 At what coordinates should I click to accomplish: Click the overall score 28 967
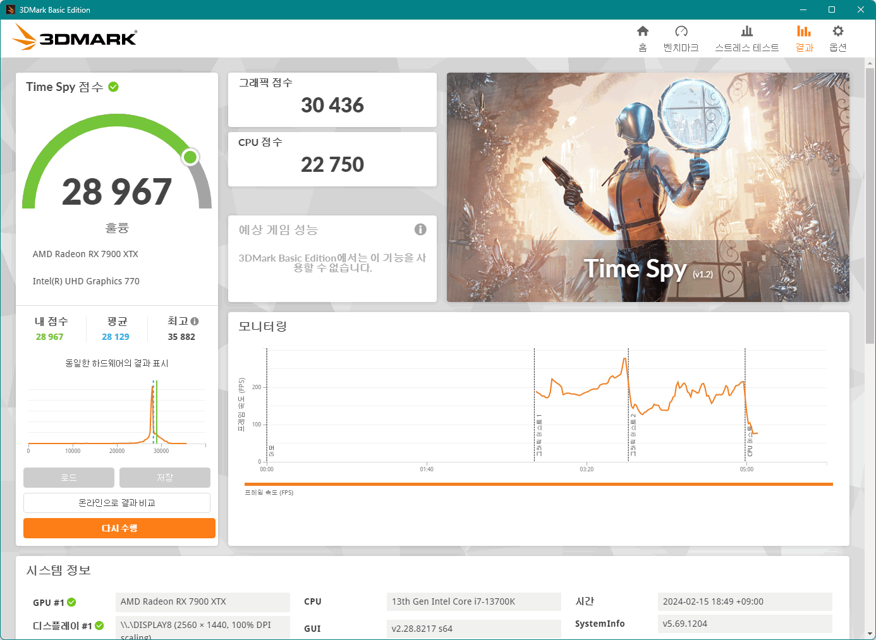click(117, 191)
